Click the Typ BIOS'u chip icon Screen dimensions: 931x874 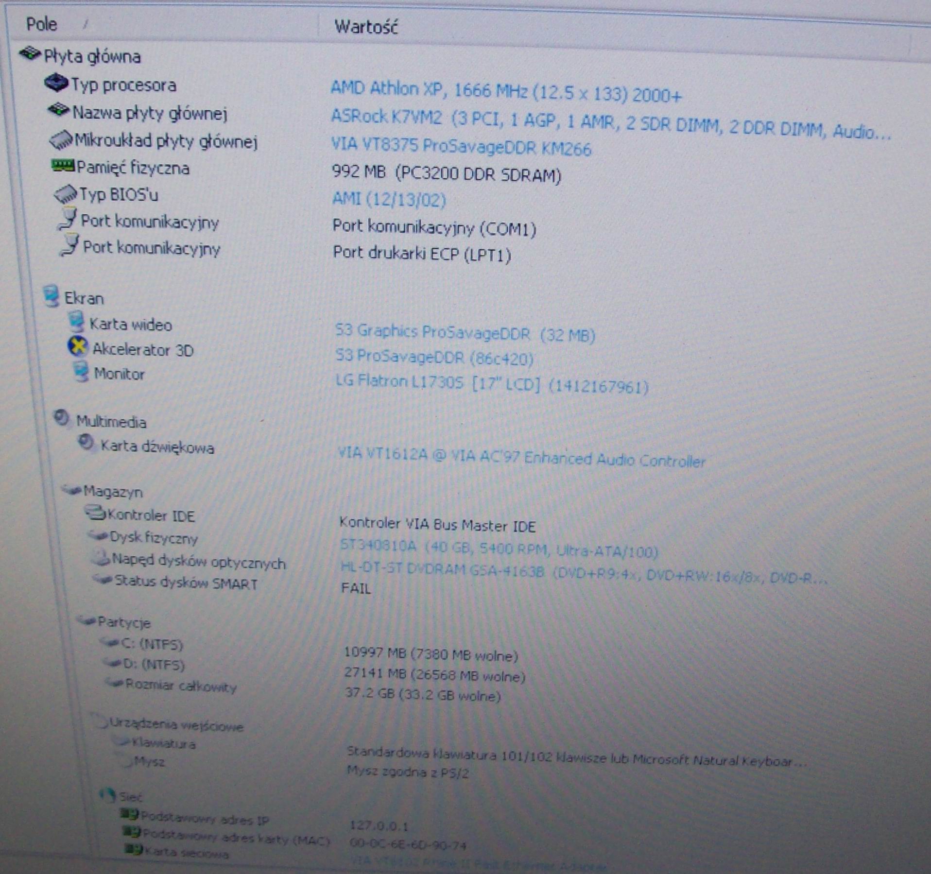pos(66,194)
